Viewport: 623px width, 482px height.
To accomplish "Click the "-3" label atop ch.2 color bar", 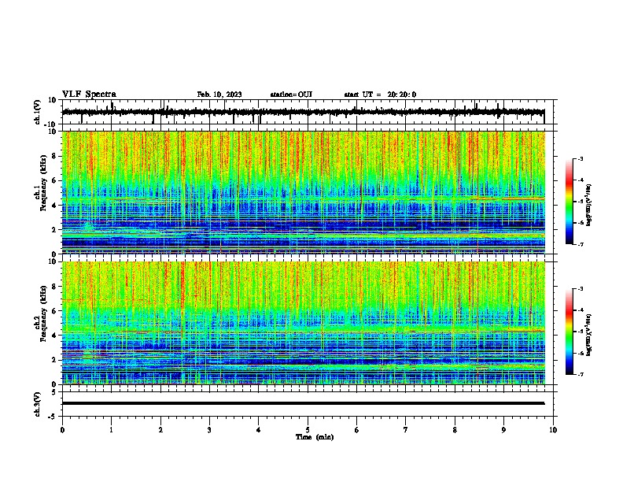I will click(580, 289).
